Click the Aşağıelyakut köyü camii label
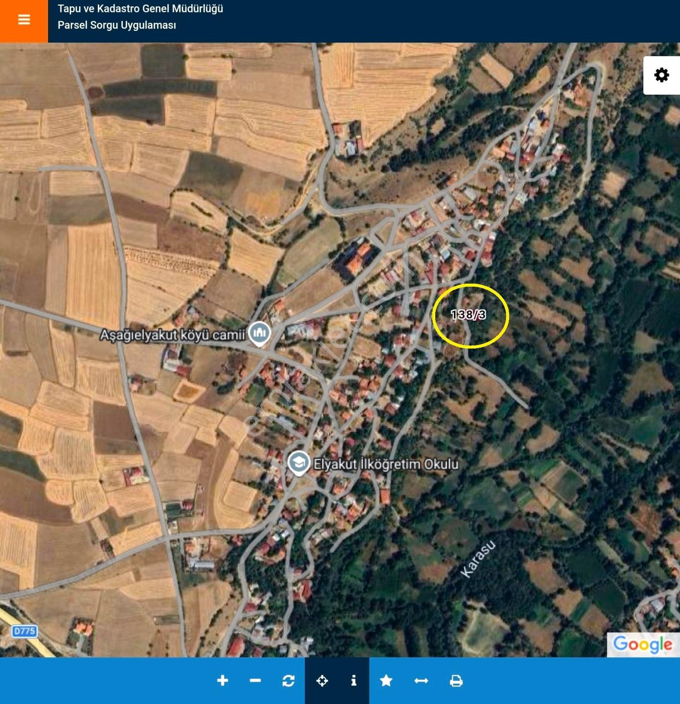The image size is (680, 704). point(172,335)
